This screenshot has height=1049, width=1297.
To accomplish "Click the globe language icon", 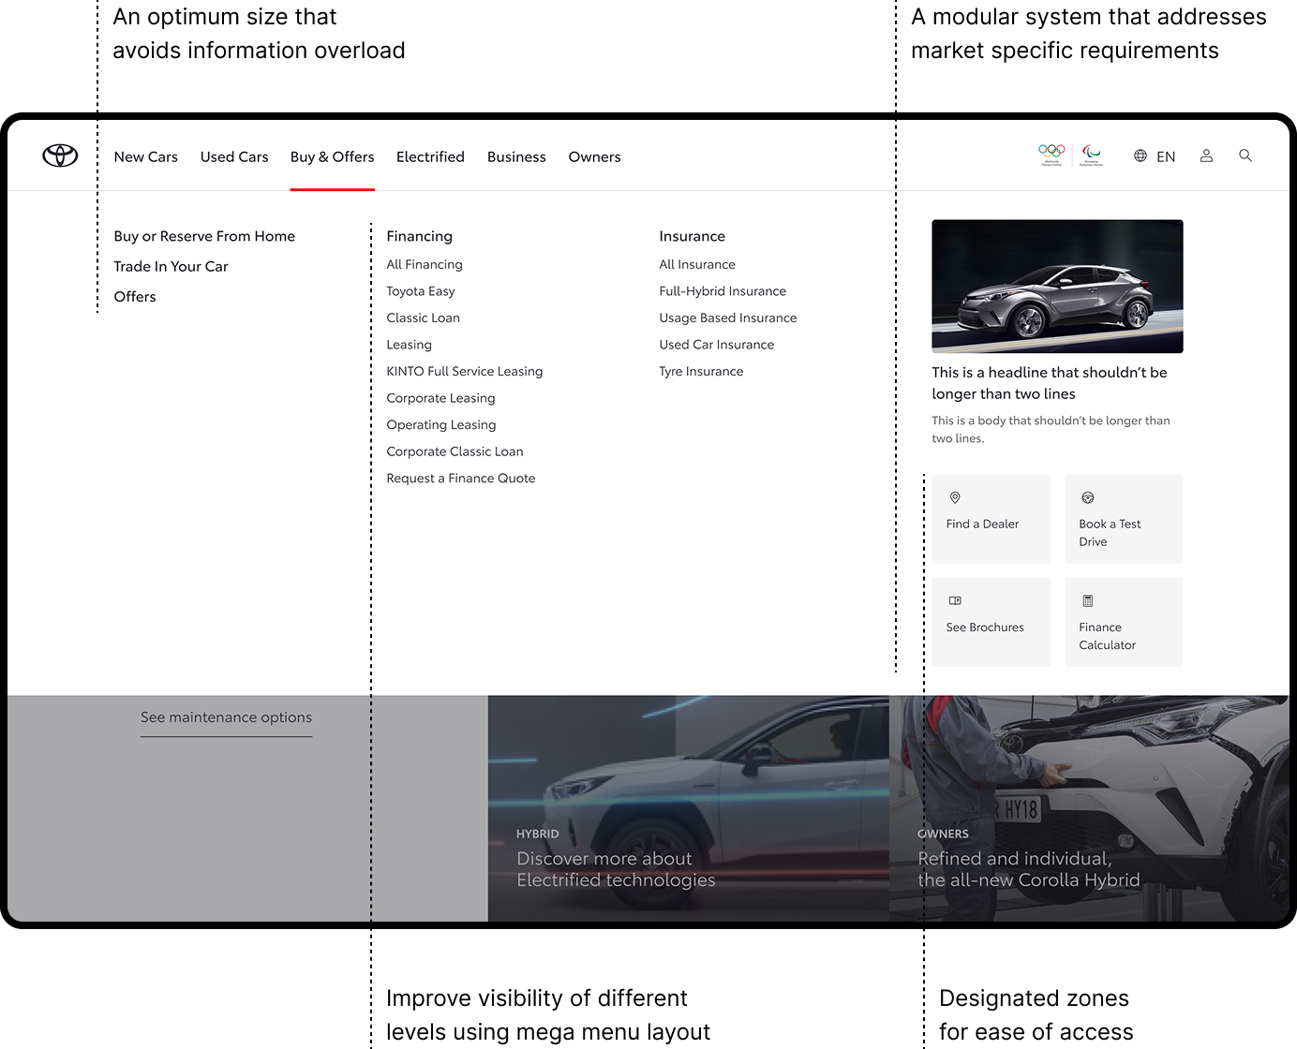I will click(1140, 155).
